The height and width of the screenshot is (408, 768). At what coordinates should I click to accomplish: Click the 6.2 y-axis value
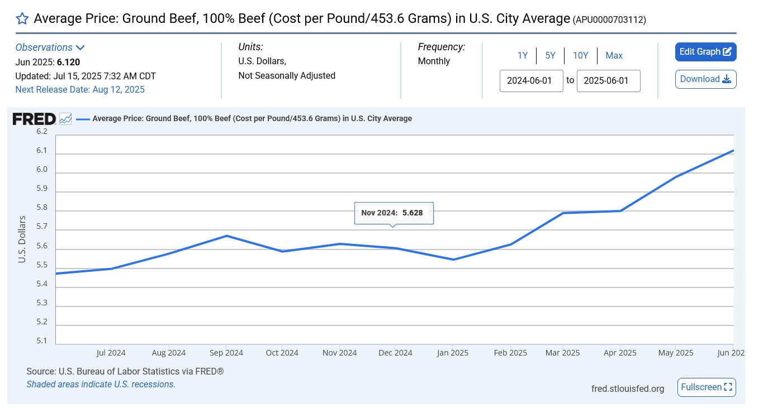pos(42,132)
